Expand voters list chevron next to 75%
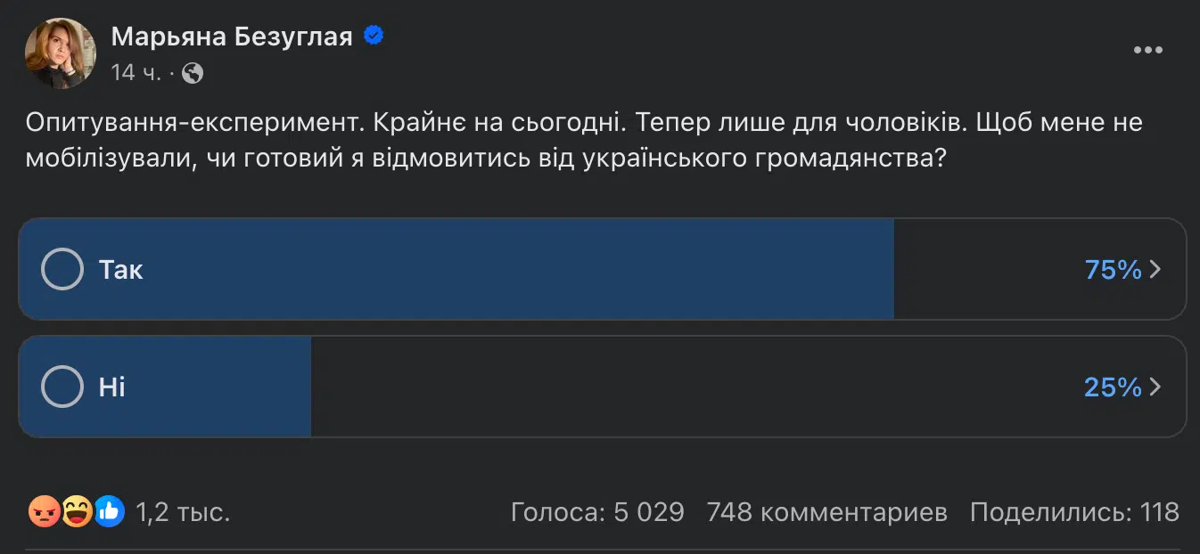Image resolution: width=1200 pixels, height=554 pixels. click(x=1156, y=269)
